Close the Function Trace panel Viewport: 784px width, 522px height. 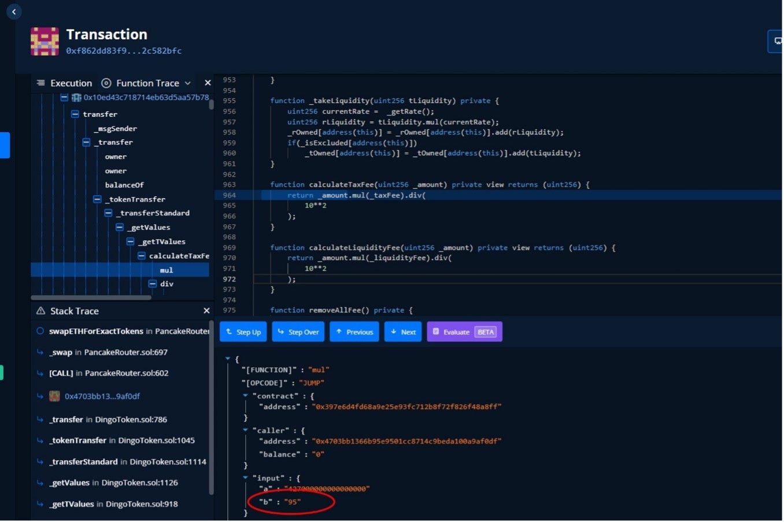pyautogui.click(x=208, y=83)
